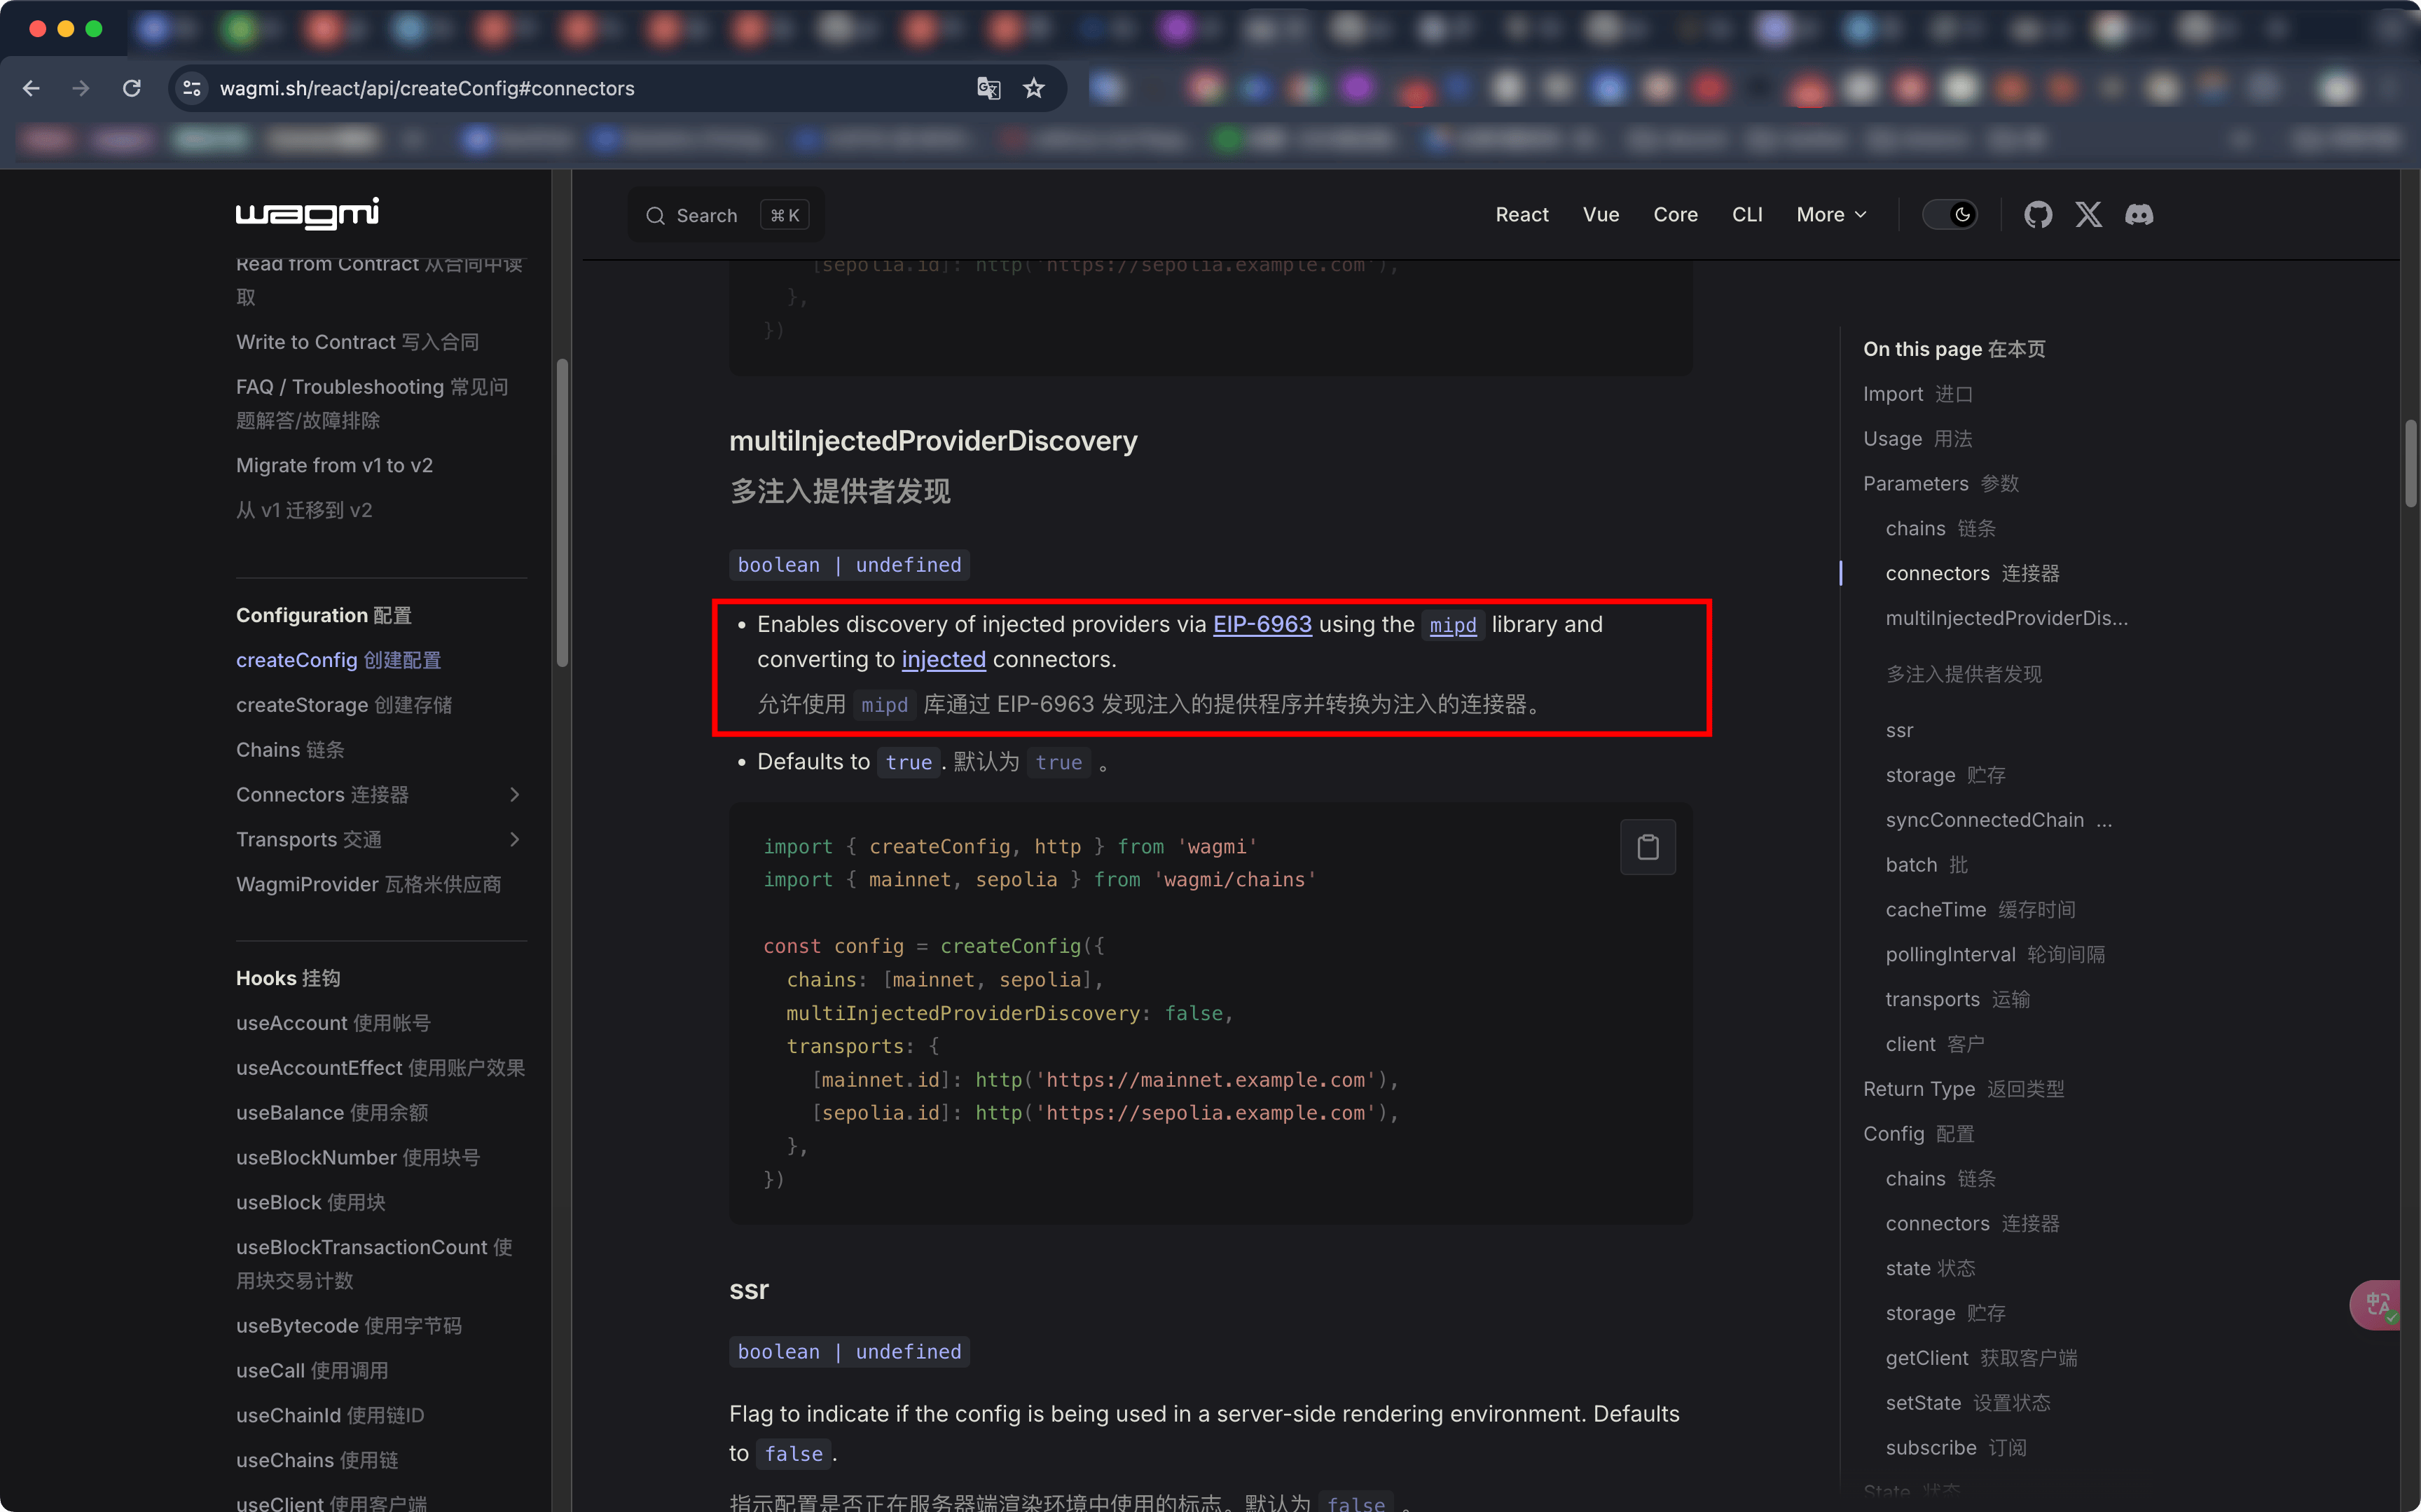Jump to pollingInterval in page outline
This screenshot has width=2421, height=1512.
click(x=1995, y=955)
